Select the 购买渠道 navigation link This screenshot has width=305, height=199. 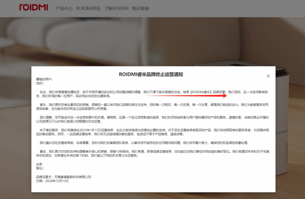pyautogui.click(x=140, y=8)
